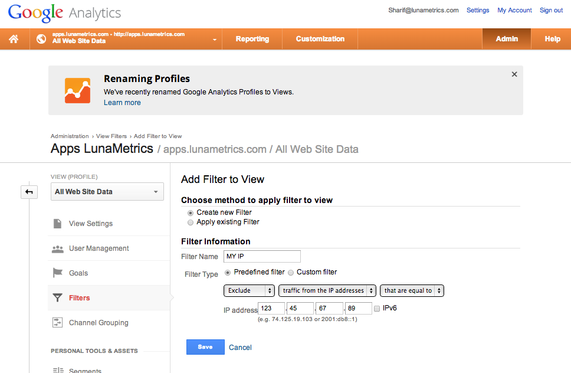This screenshot has width=571, height=373.
Task: Click the second IP octet field 45
Action: coord(300,309)
